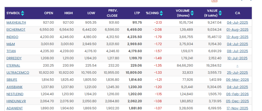Image resolution: width=262 pixels, height=111 pixels.
Task: Click the ETERNAL row's CA dash link
Action: pos(237,65)
